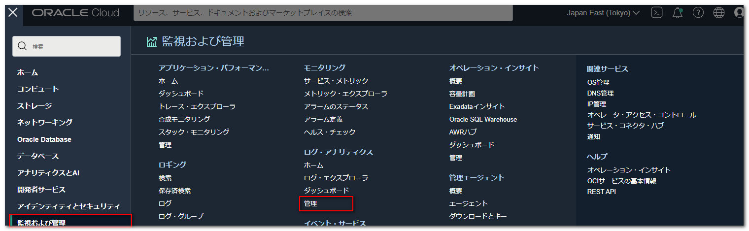
Task: Open ログ・エクスプローラ
Action: click(336, 178)
